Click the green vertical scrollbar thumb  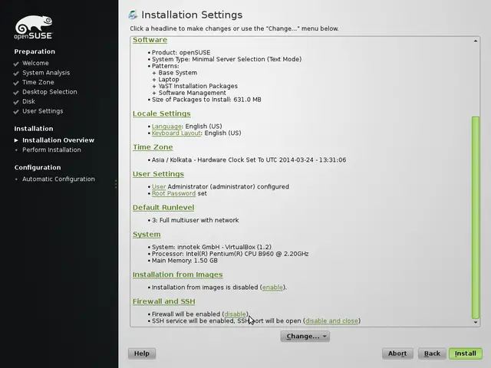[476, 218]
